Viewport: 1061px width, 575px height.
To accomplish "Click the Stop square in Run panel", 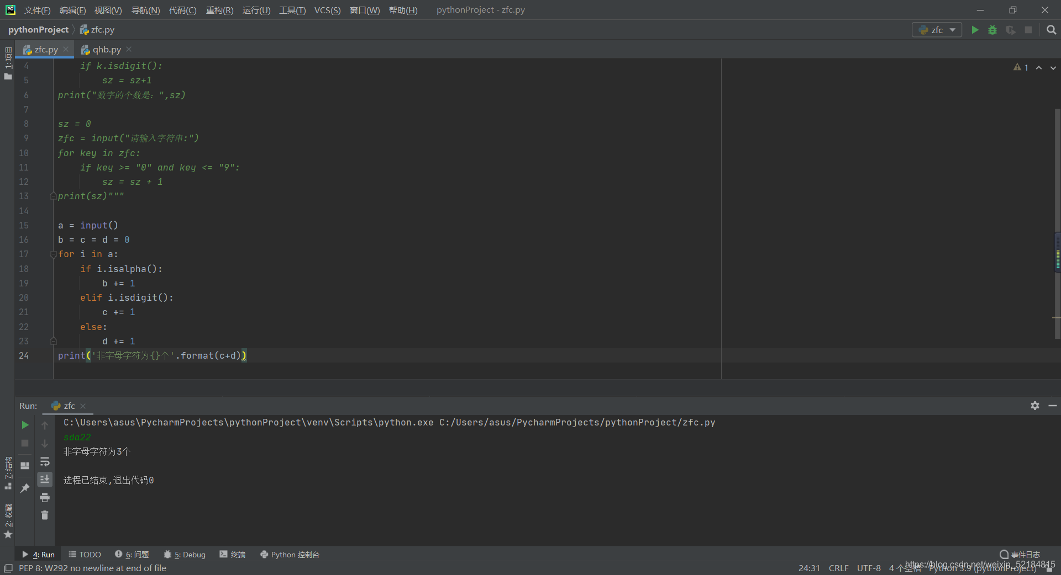I will point(25,443).
